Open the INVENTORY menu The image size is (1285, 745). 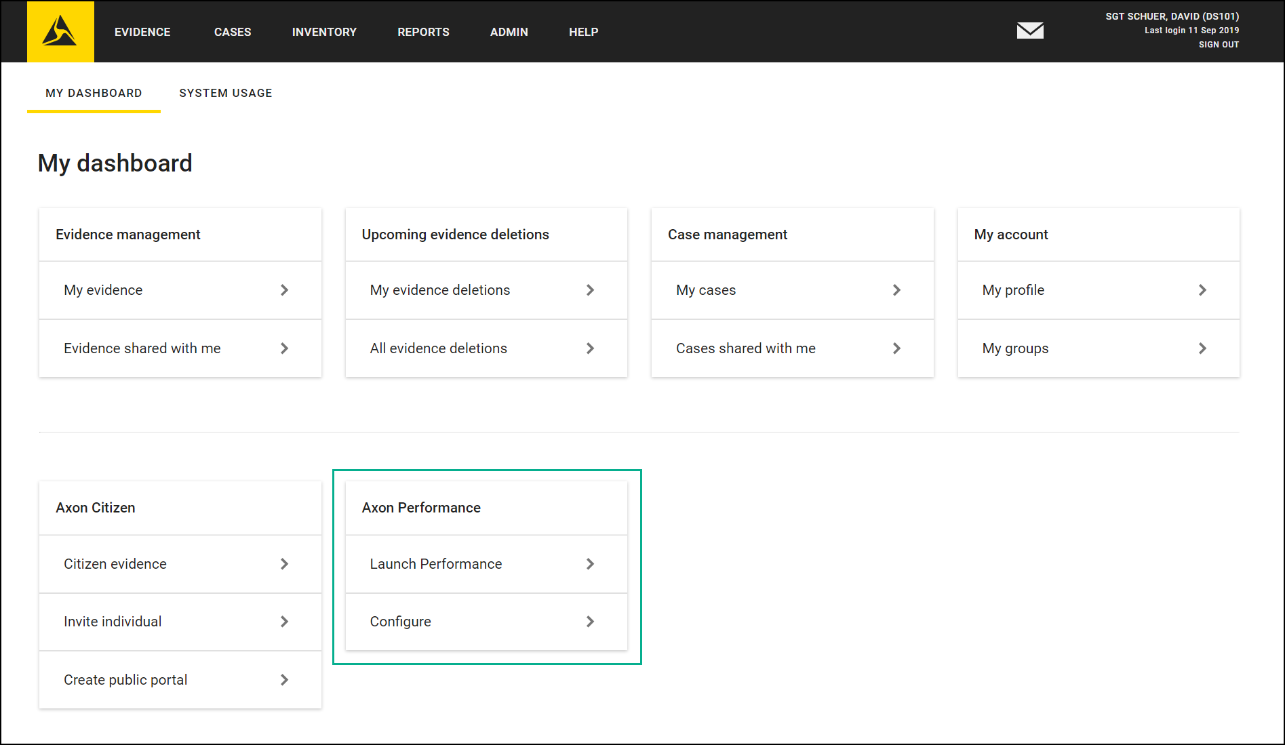(x=324, y=31)
